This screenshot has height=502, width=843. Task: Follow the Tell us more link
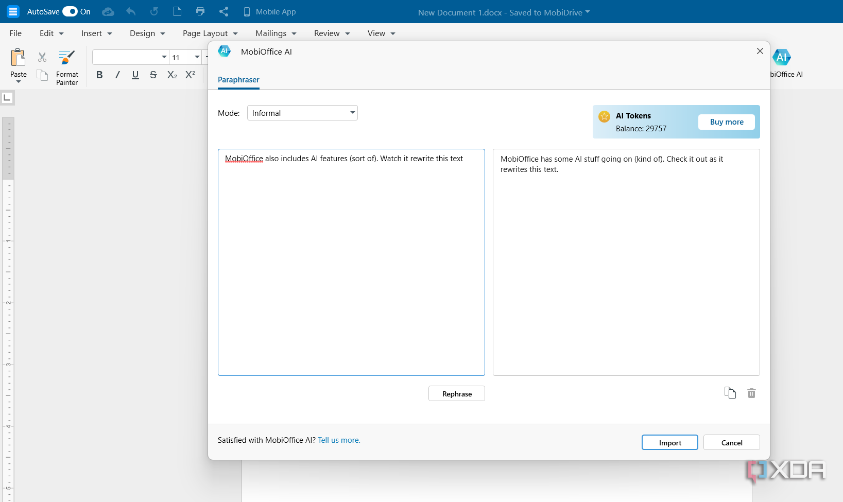[x=338, y=440]
